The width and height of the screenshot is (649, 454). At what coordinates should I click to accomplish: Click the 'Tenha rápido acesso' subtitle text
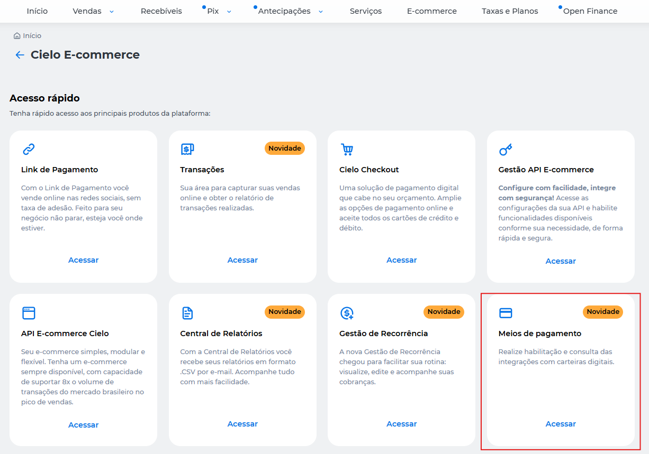[x=110, y=114]
